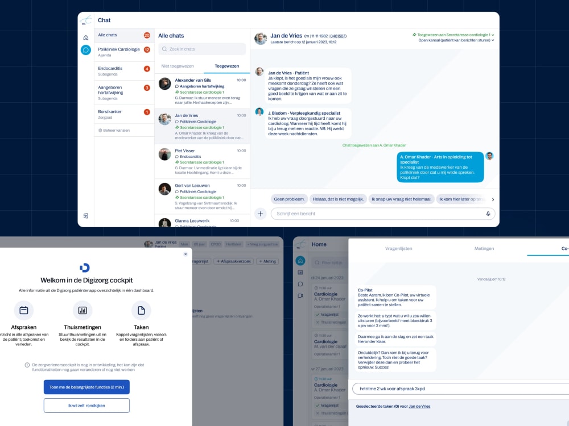Focus the 'Zoek in chats' search field
569x426 pixels.
click(202, 49)
